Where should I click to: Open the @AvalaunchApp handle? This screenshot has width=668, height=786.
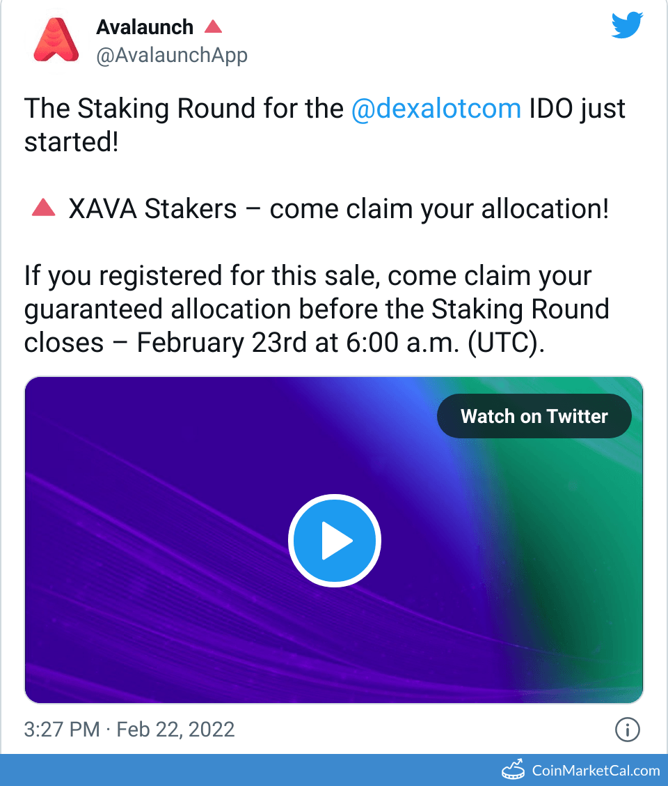172,55
